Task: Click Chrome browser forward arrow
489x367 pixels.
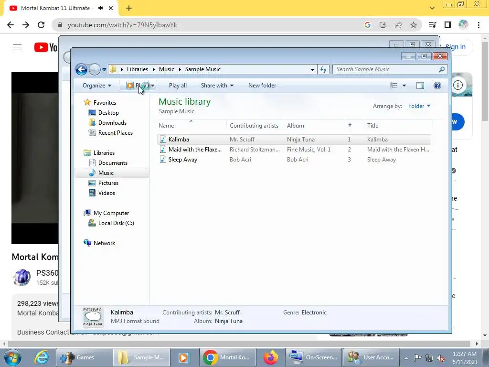Action: (x=26, y=25)
